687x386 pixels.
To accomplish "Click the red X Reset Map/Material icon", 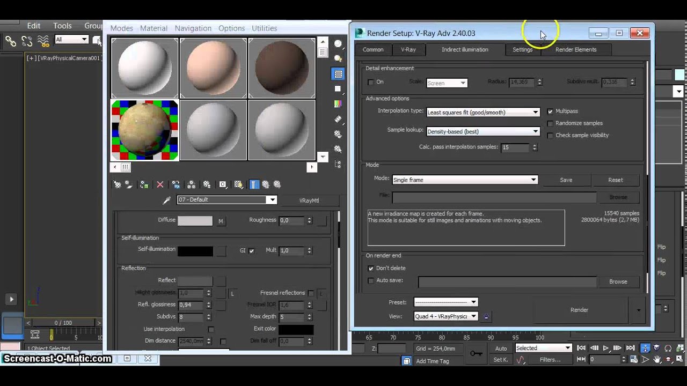I will coord(160,184).
